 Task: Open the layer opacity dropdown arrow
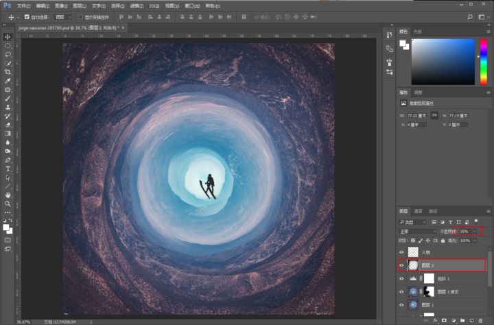[x=475, y=232]
